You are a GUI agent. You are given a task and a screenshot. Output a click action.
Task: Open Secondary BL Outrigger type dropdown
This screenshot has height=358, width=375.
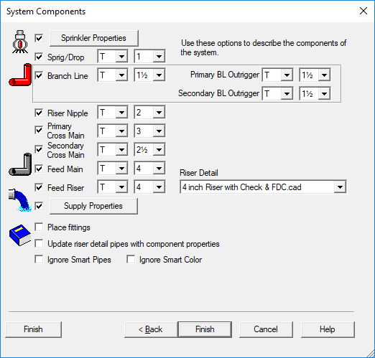[287, 94]
